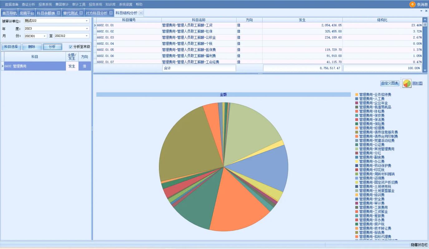Close the 对方科目分析 tab
This screenshot has width=429, height=249.
(111, 13)
